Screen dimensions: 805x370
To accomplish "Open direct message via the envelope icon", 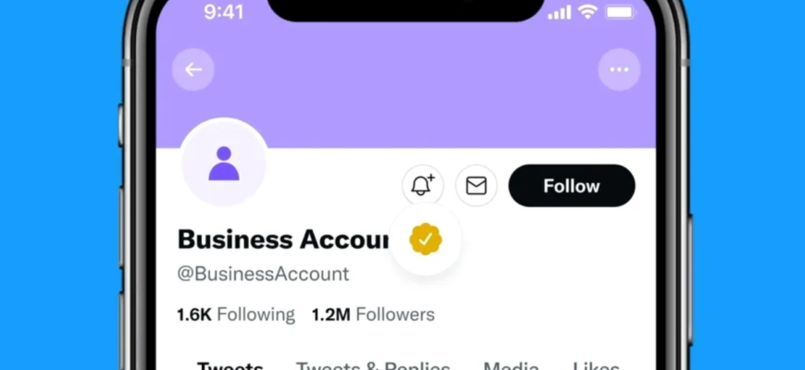I will (x=476, y=186).
